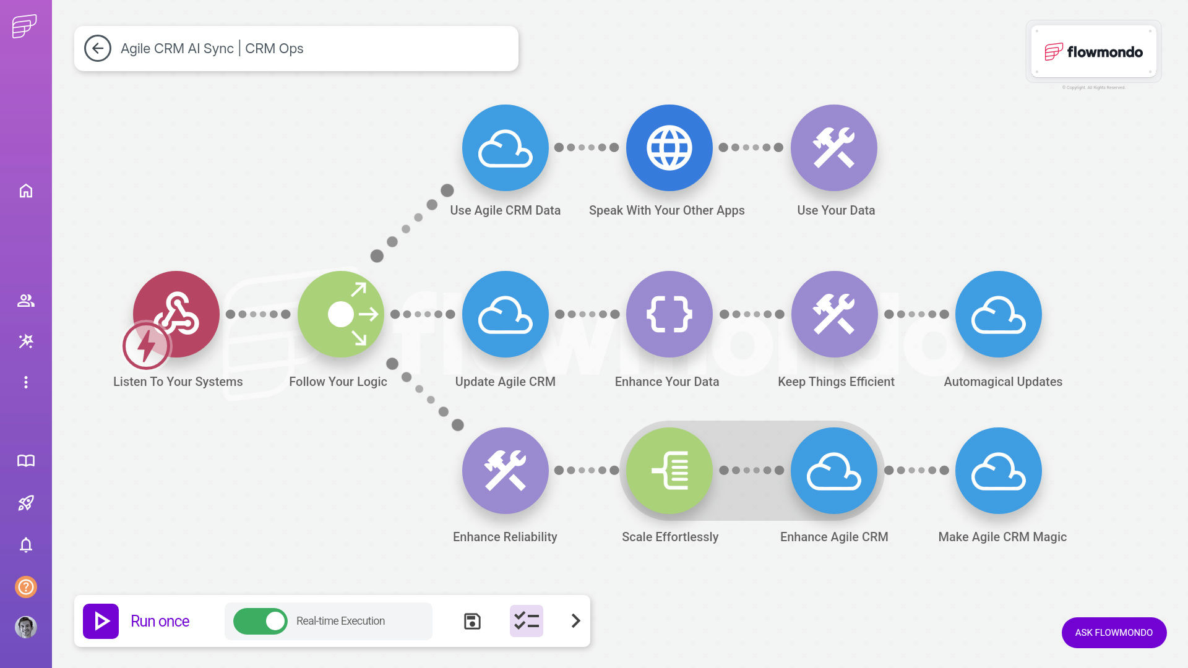This screenshot has height=668, width=1188.
Task: Click the Enhance Your Data label
Action: [667, 382]
